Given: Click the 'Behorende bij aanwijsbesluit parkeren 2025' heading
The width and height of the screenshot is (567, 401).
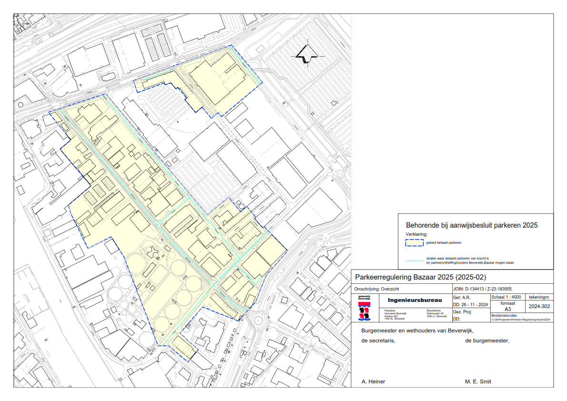Looking at the screenshot, I should [x=471, y=225].
